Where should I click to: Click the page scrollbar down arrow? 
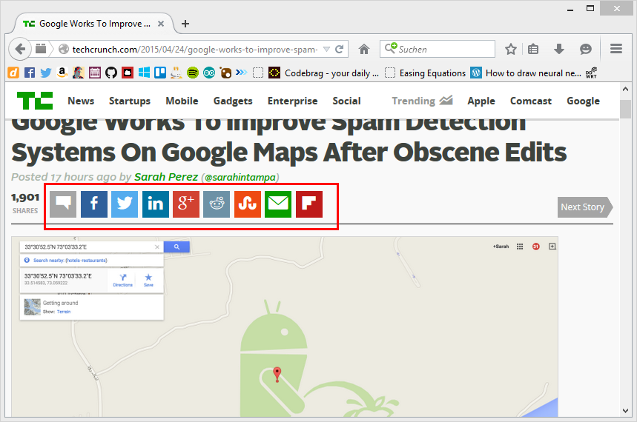(x=625, y=411)
